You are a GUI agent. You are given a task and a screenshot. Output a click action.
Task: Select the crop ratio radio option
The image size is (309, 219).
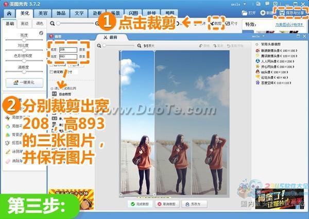(x=52, y=89)
